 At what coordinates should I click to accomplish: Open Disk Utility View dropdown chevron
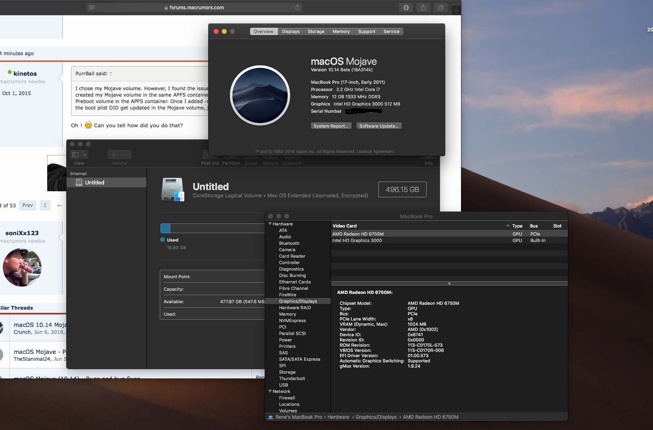(85, 155)
